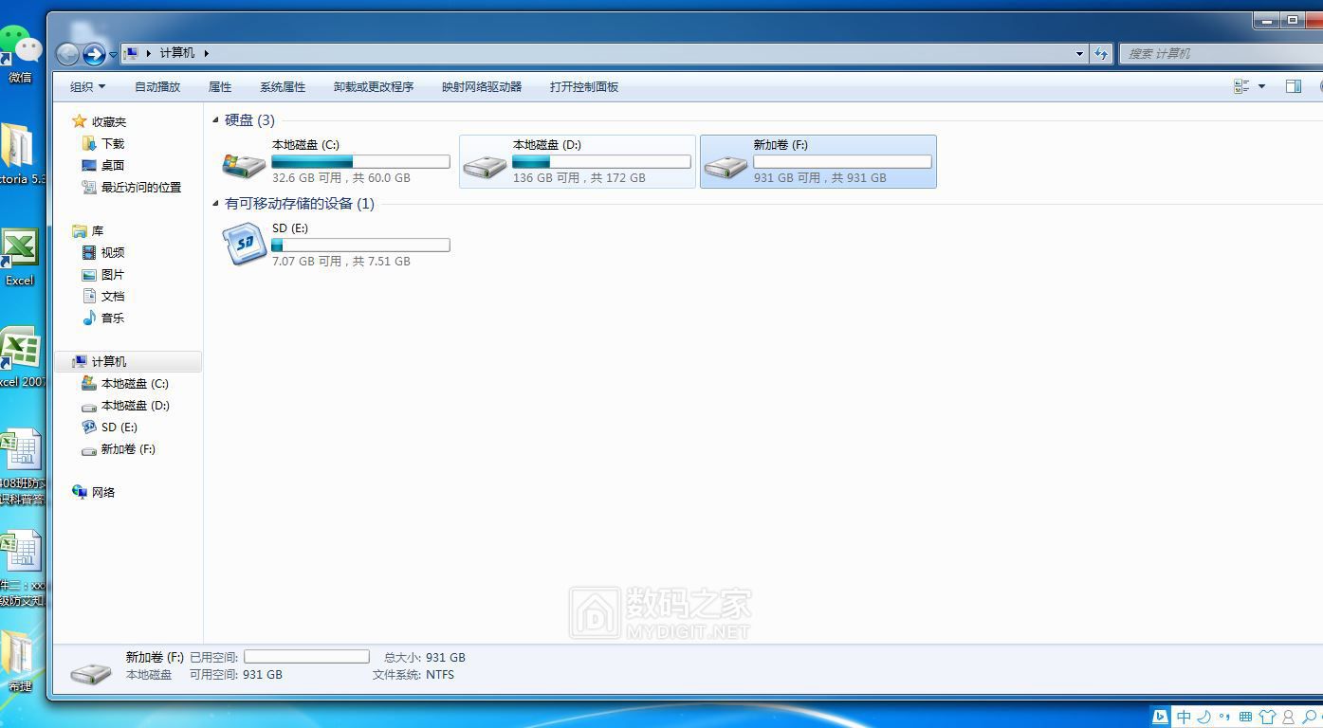The width and height of the screenshot is (1323, 728).
Task: Toggle 中 Chinese input mode on IME bar
Action: [x=1183, y=717]
